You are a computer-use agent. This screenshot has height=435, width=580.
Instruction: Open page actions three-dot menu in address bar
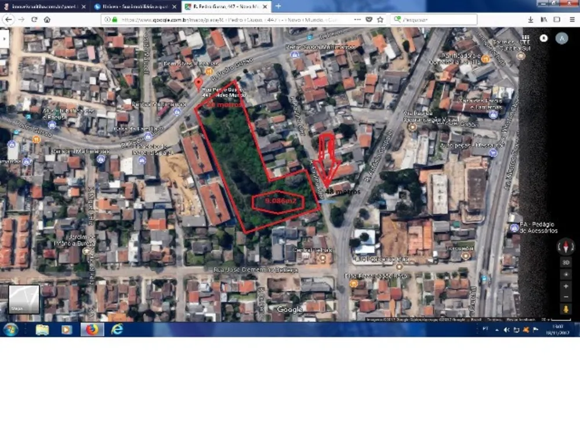click(357, 20)
